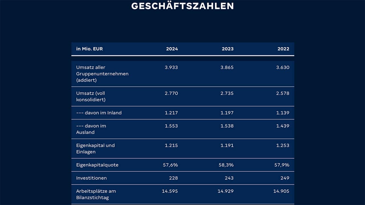Click the 'Umsatz aller Gruppenunternehmen (addiert)' row label

(102, 74)
